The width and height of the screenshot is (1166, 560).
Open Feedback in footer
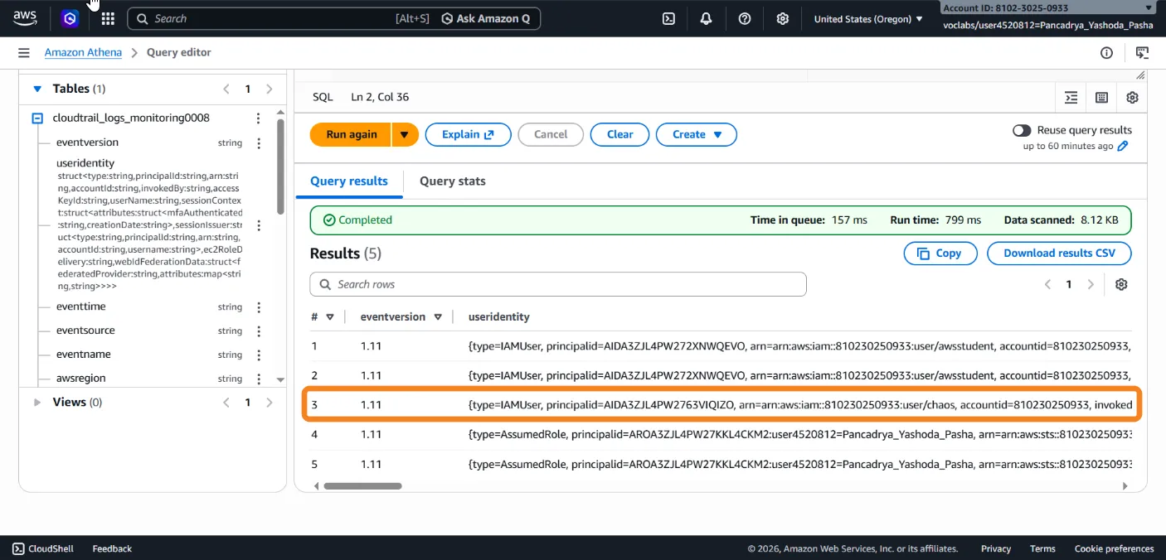pyautogui.click(x=112, y=548)
